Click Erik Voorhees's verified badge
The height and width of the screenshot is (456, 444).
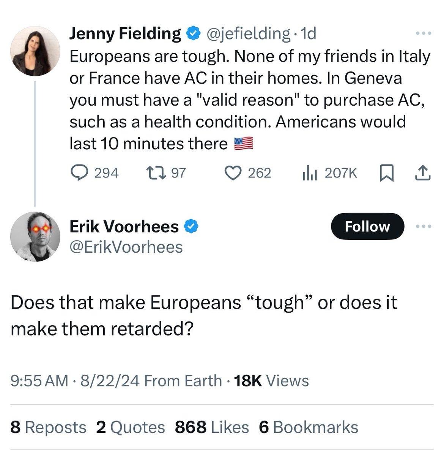click(191, 226)
